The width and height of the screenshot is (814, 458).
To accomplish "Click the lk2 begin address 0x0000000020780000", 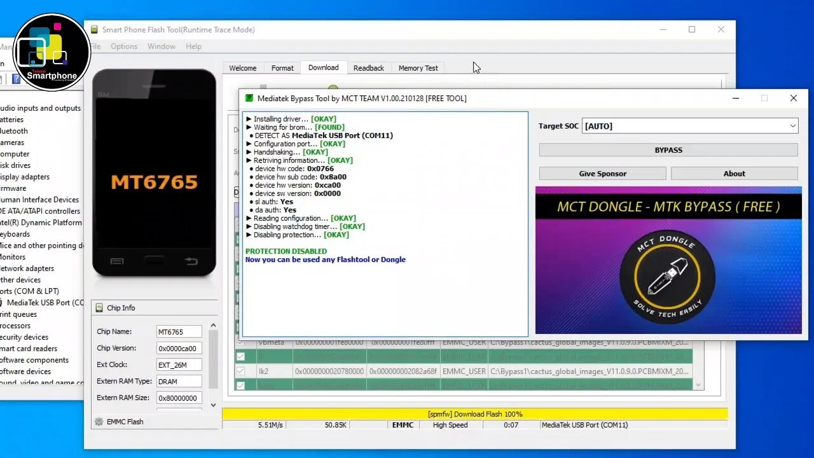I will tap(329, 371).
